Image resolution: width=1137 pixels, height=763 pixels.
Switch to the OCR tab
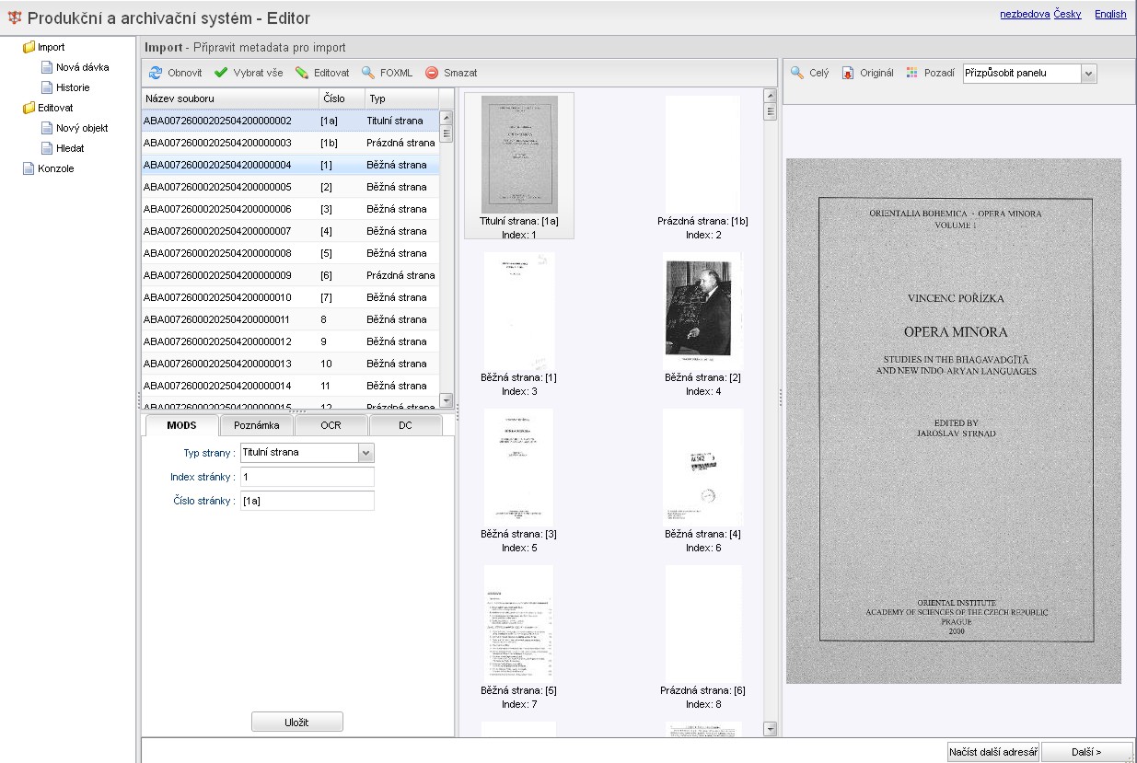tap(331, 425)
